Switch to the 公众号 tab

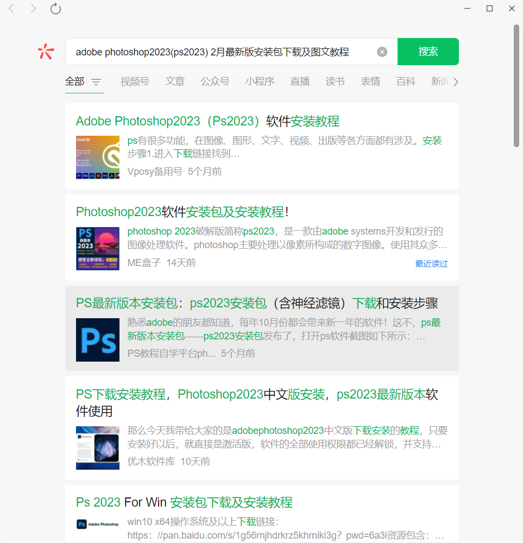215,82
